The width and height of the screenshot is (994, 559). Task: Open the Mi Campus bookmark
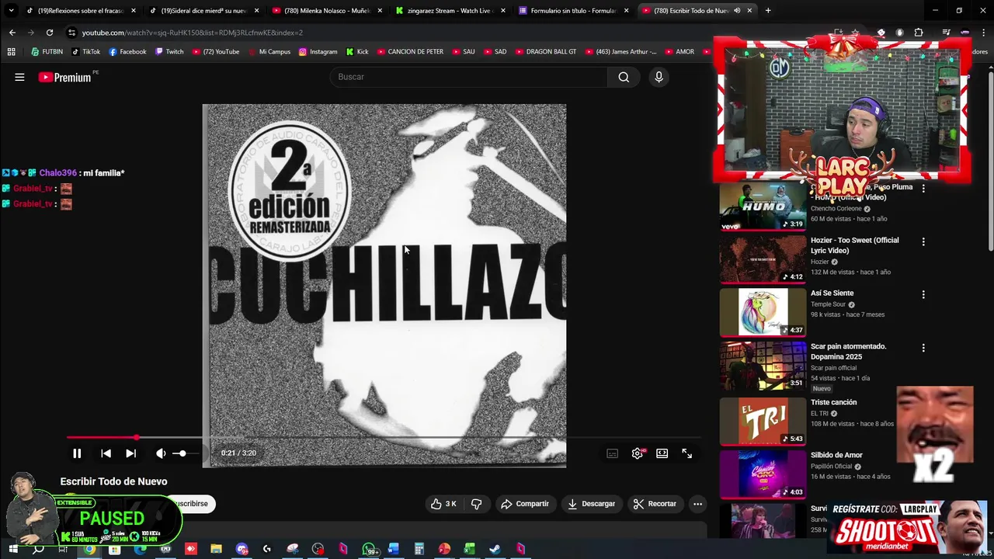(x=269, y=52)
